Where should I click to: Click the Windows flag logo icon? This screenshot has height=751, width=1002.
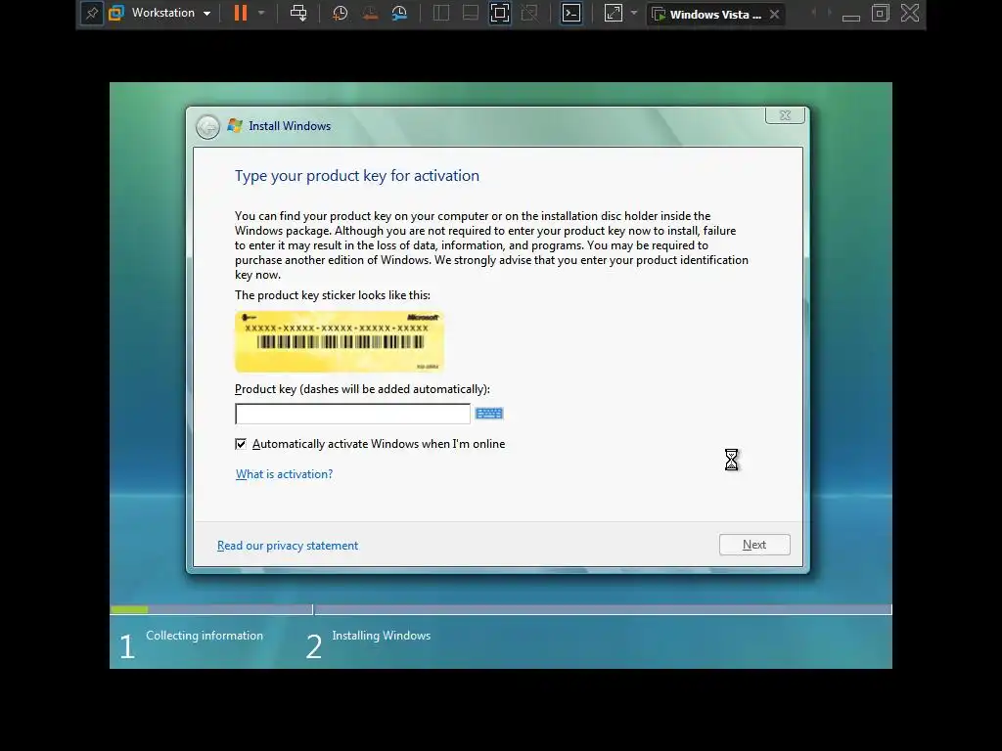235,126
